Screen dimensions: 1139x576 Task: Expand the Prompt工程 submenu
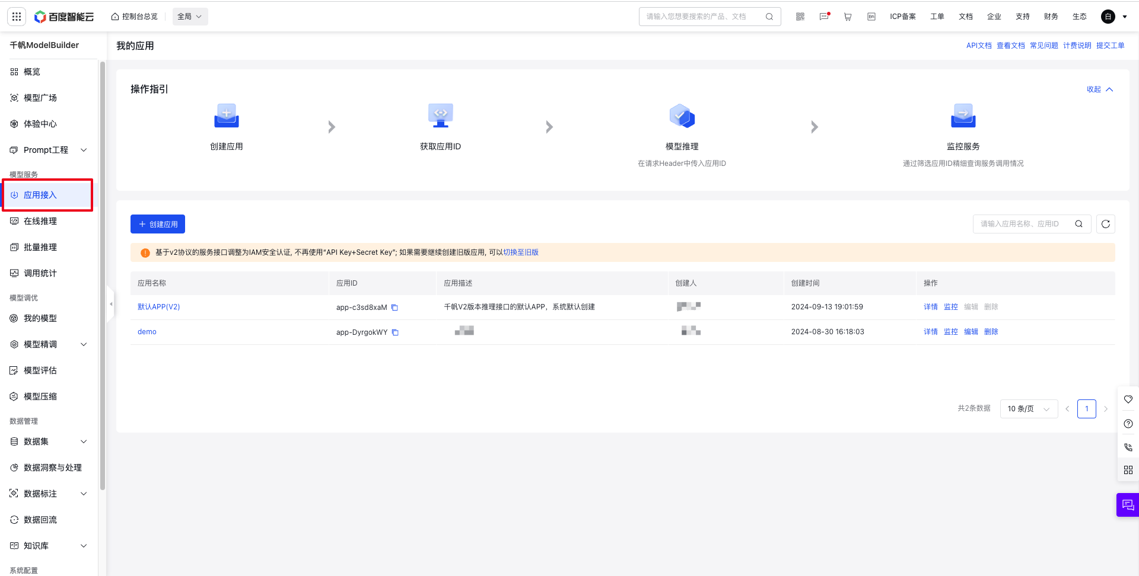coord(84,150)
